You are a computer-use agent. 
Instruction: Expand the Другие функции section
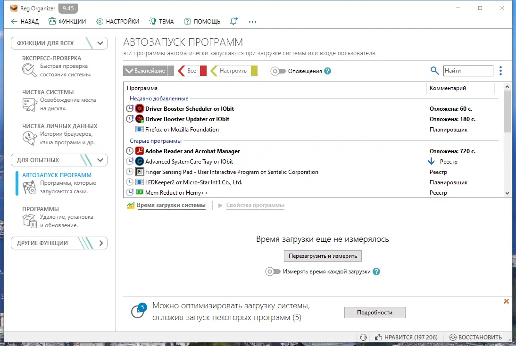point(59,243)
